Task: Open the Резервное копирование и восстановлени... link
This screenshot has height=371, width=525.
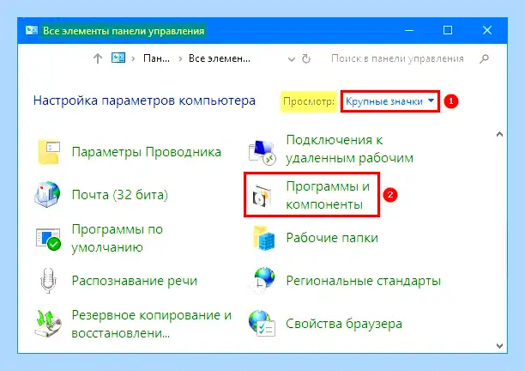Action: click(x=151, y=324)
